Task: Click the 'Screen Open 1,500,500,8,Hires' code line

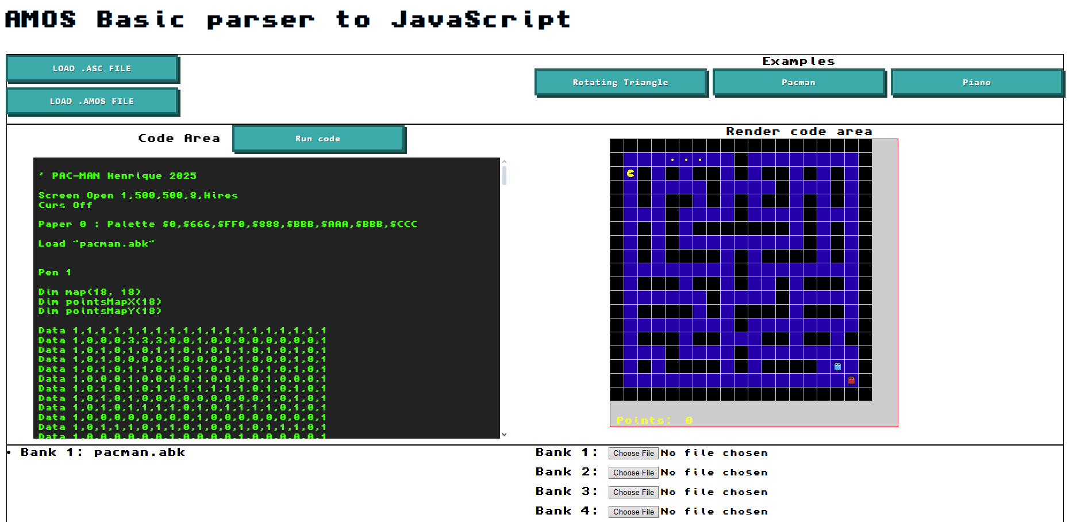Action: pos(138,195)
